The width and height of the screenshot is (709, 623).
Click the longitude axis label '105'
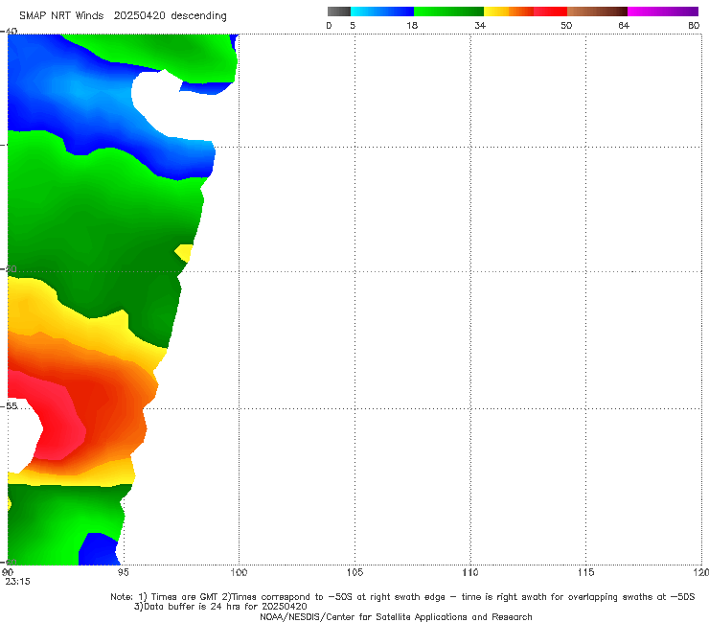pyautogui.click(x=354, y=572)
